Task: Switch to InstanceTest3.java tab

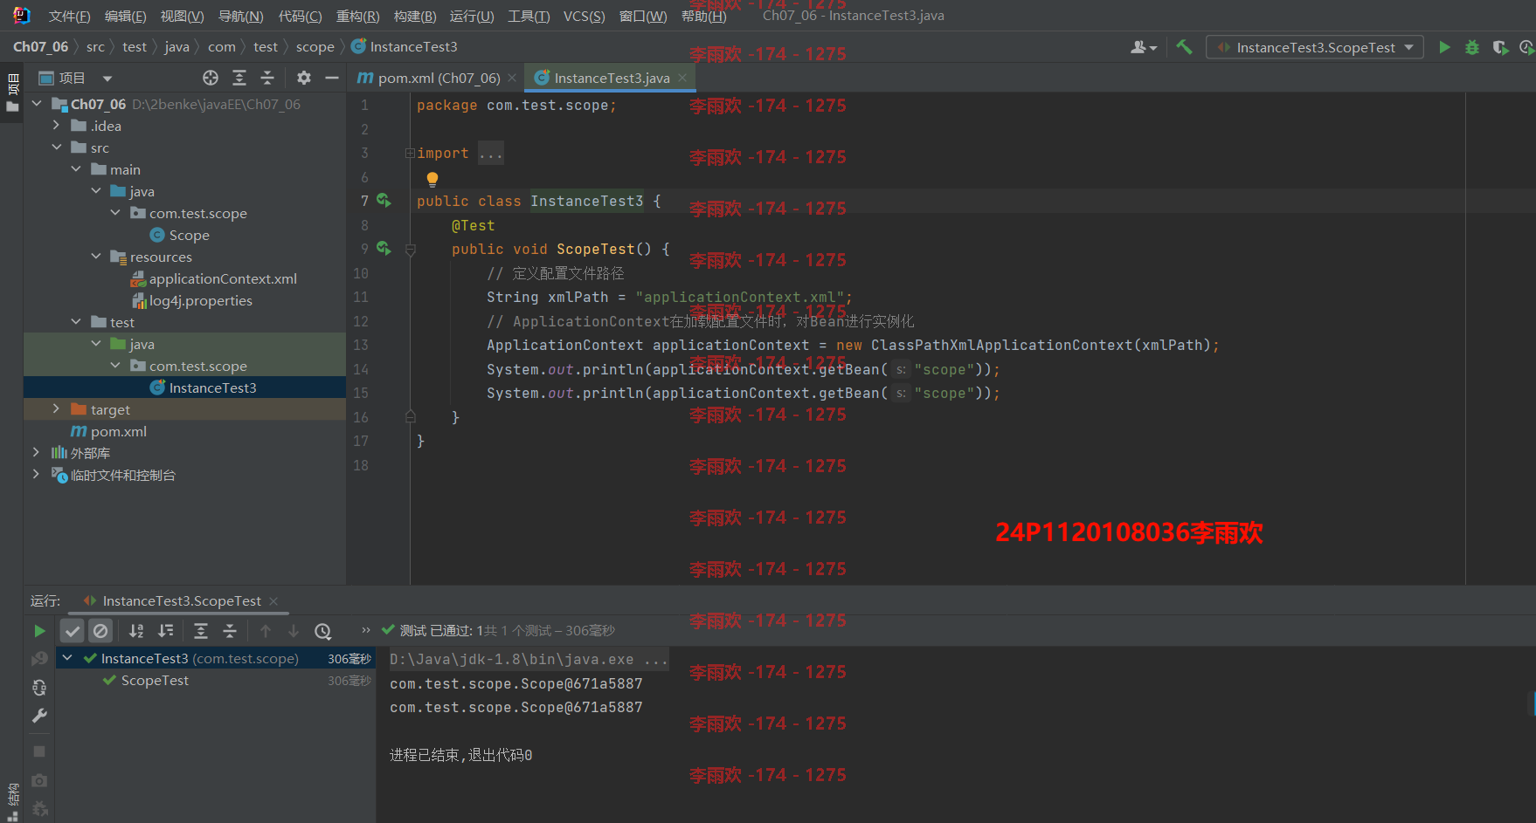Action: click(612, 78)
